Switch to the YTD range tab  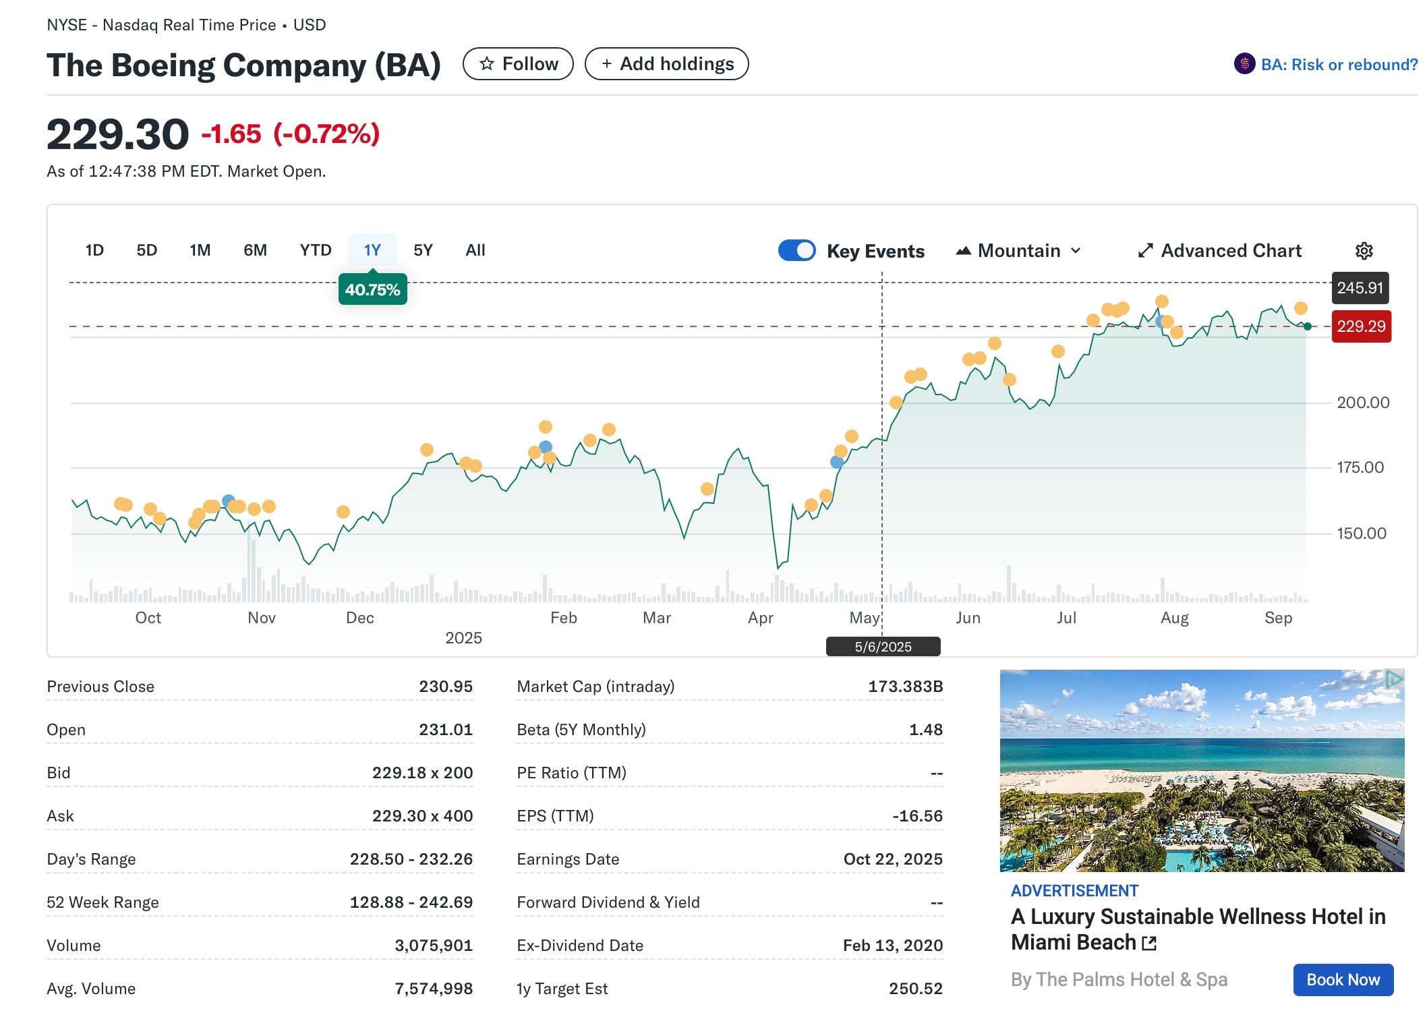click(316, 250)
